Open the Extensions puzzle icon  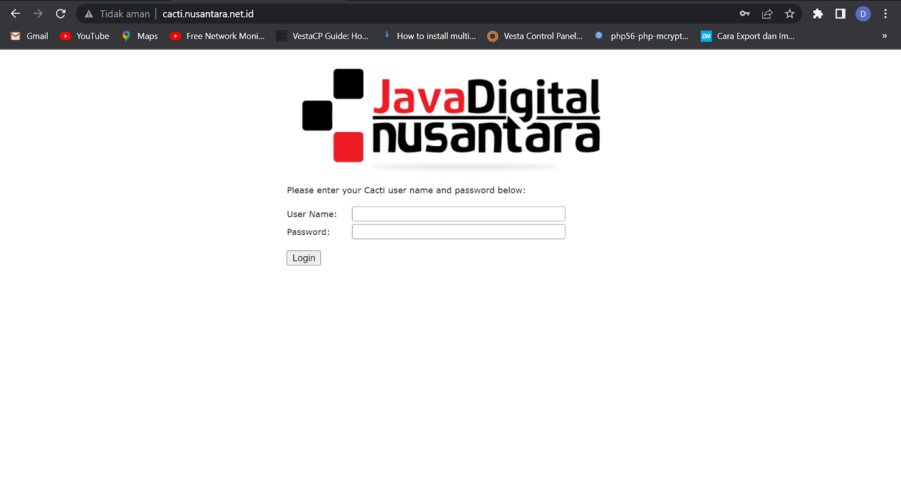click(x=818, y=14)
